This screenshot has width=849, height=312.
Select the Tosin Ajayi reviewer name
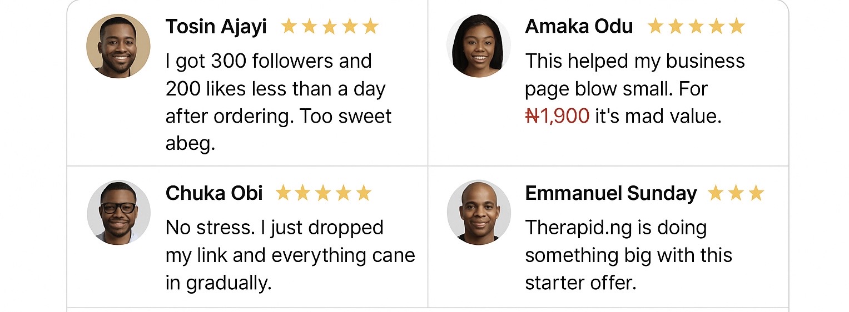pos(216,27)
